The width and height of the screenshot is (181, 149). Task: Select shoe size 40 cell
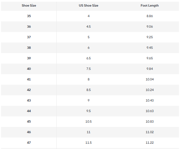coord(29,69)
